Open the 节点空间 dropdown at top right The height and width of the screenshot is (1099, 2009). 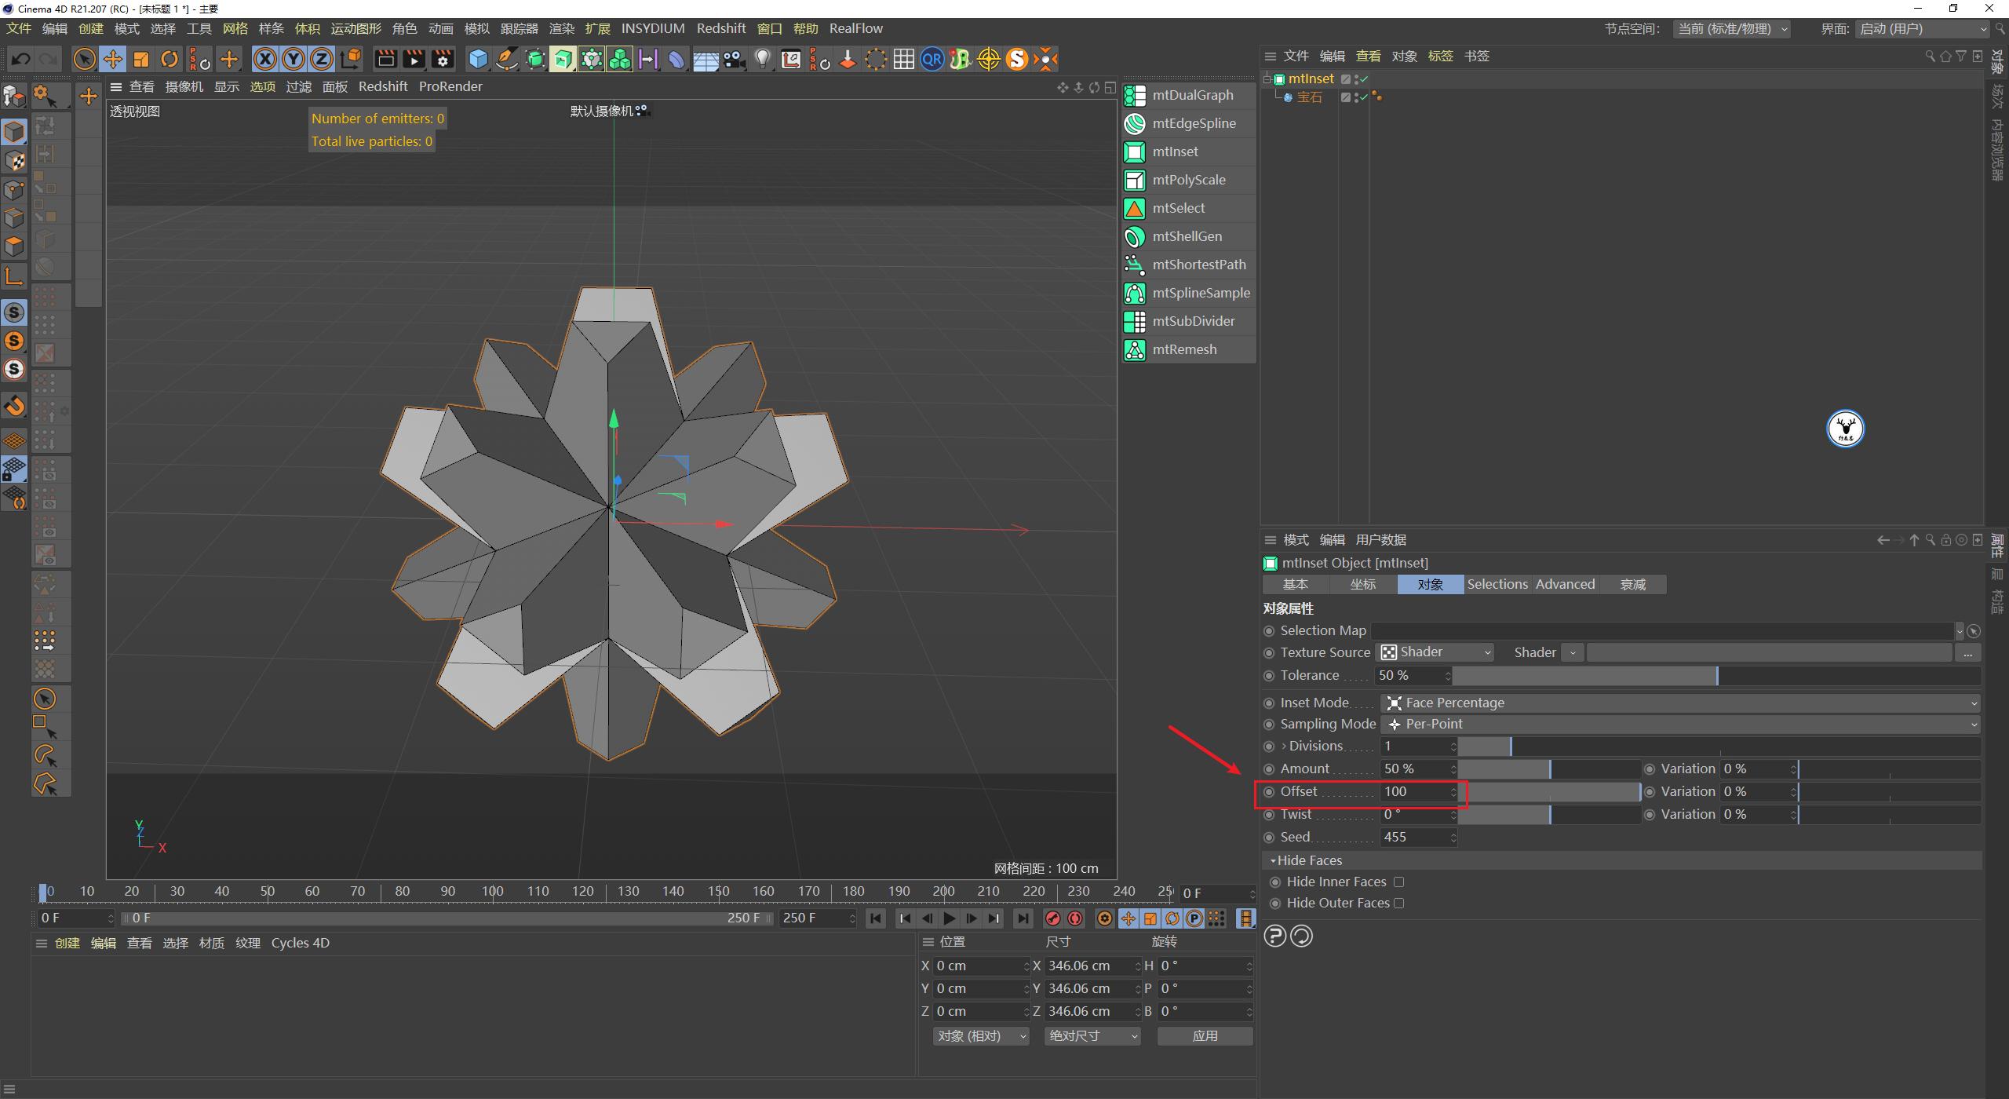coord(1732,28)
